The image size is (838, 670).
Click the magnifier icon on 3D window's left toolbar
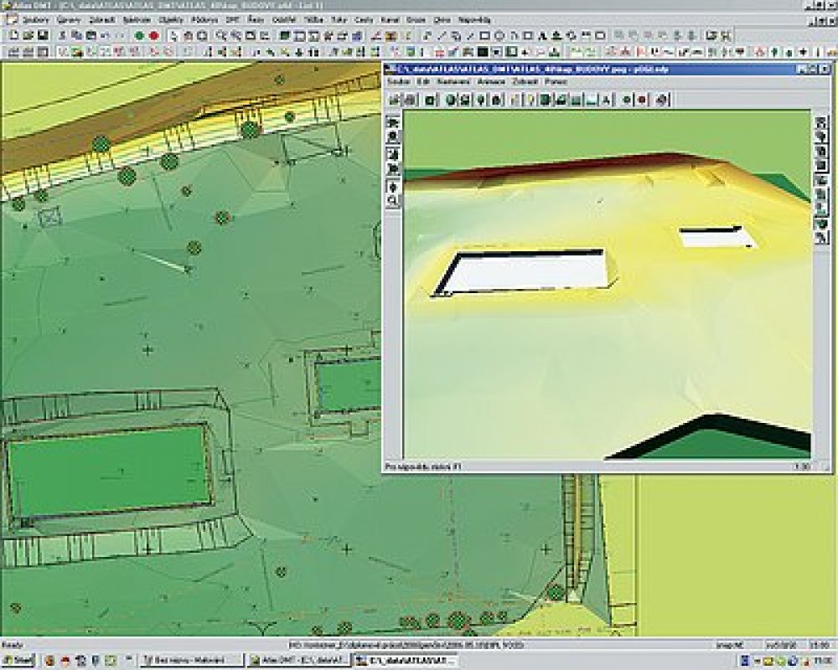[392, 201]
